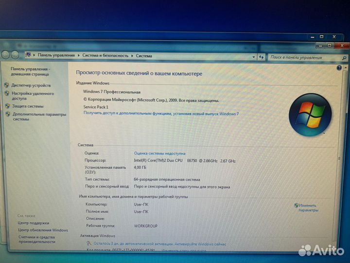350x263 pixels.
Task: Click the User-ПК value next to Полное имя
Action: point(141,211)
